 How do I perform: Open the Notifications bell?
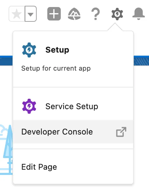click(x=139, y=14)
